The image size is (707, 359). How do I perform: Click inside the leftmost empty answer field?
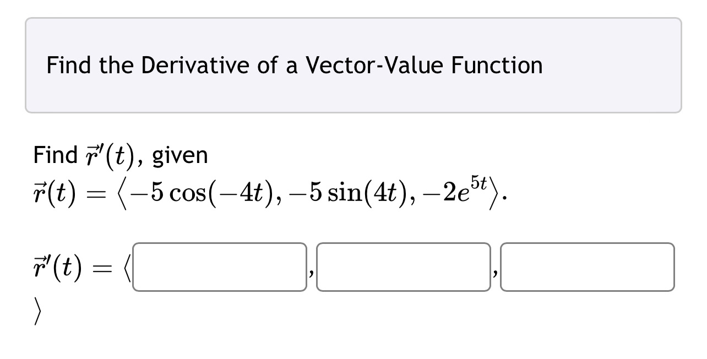click(x=220, y=266)
